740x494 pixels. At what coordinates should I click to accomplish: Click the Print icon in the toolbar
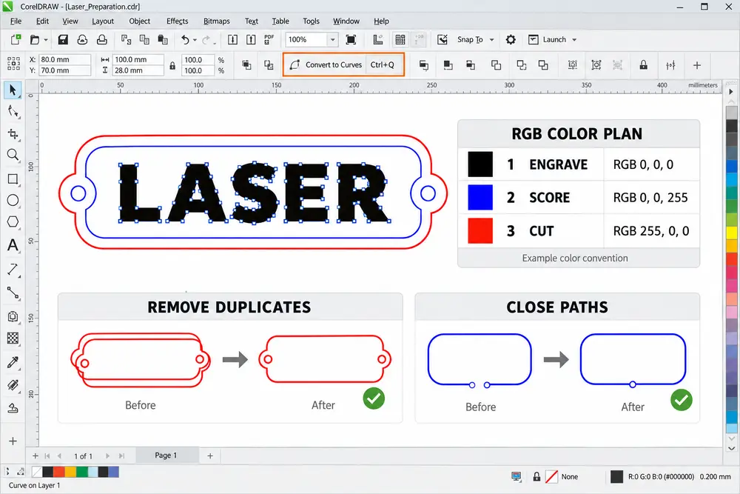click(102, 40)
